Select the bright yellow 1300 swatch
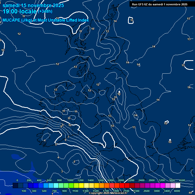Screen dimensions: 195x195 (x=82, y=185)
